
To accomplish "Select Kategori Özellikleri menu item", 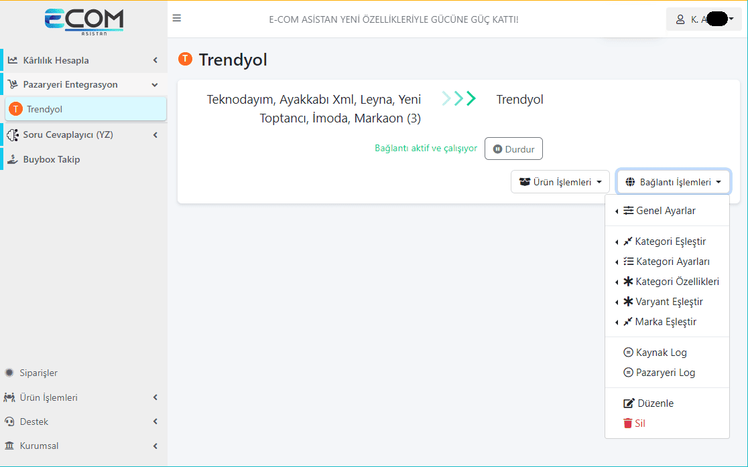I will click(x=667, y=282).
